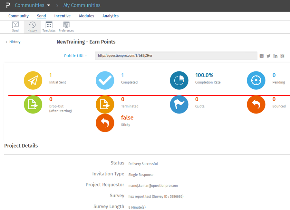Click the Send envelope icon
Viewport: 290px width, 210px height.
15,24
